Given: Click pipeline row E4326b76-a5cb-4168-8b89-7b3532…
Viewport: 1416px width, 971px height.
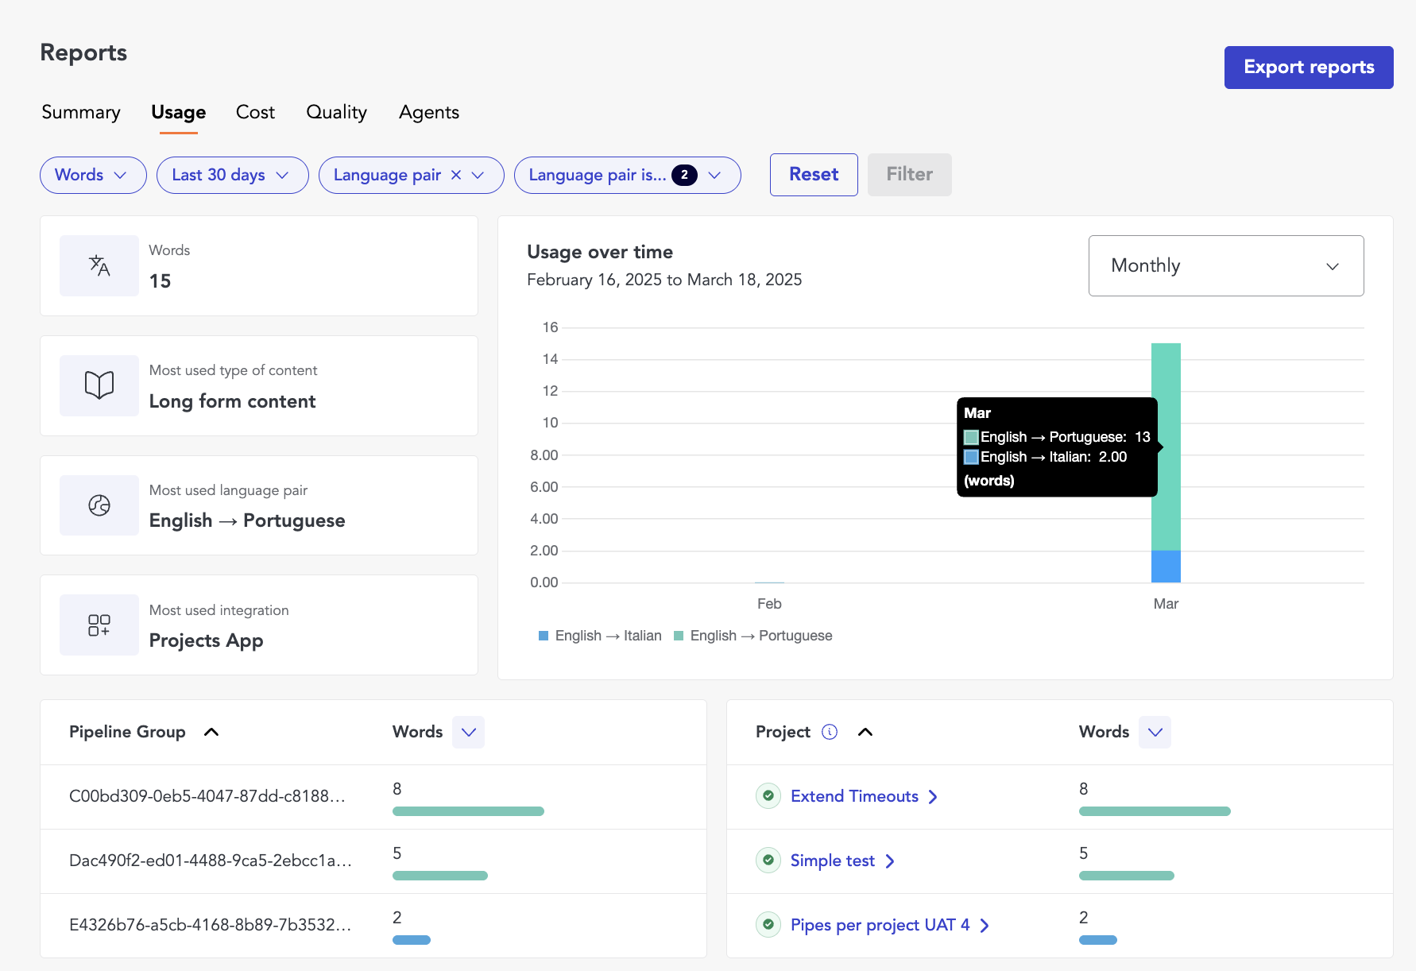Looking at the screenshot, I should 373,926.
